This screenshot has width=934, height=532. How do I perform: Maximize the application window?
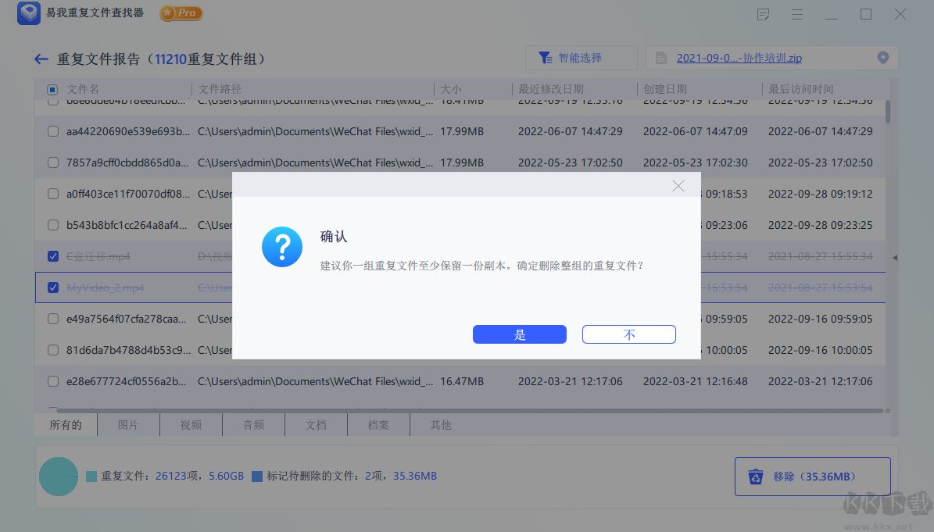866,14
